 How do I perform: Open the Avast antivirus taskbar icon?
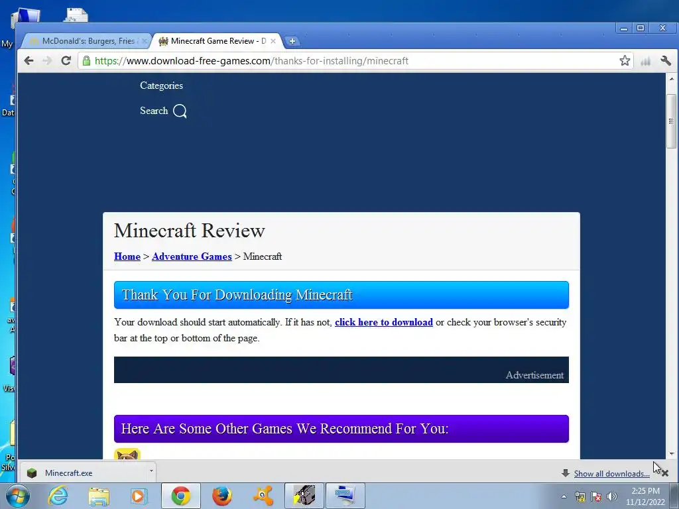point(263,496)
